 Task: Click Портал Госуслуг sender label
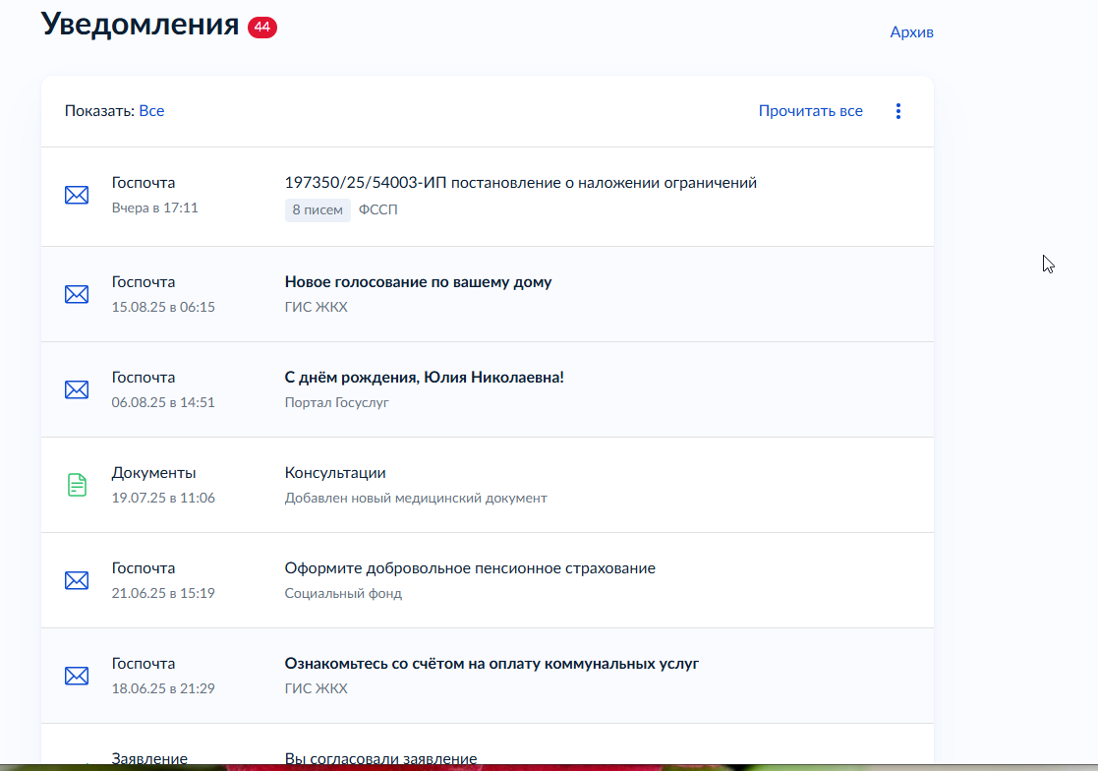coord(336,402)
